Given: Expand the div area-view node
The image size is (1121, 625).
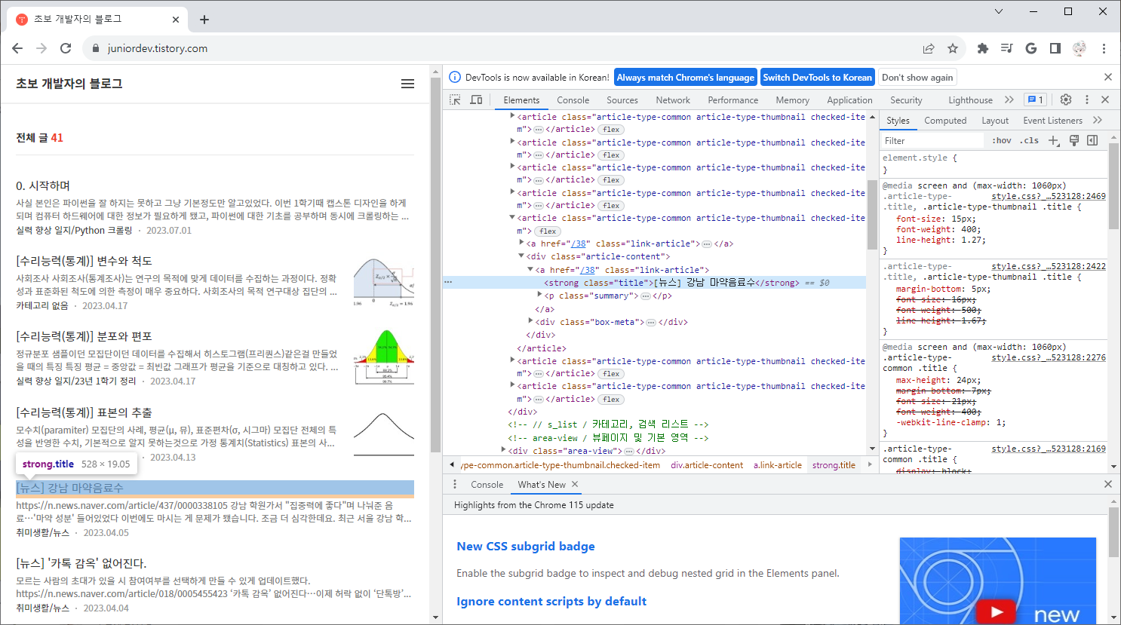Looking at the screenshot, I should pos(503,450).
